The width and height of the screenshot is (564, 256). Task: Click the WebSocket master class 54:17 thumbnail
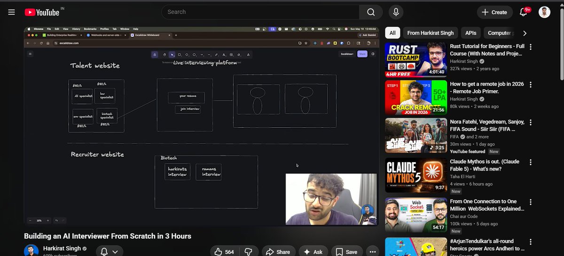pos(415,215)
